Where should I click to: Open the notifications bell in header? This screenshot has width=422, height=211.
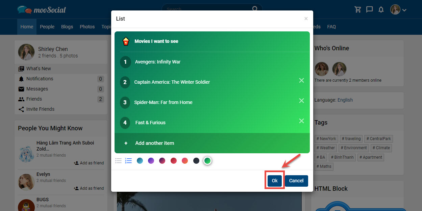(381, 9)
